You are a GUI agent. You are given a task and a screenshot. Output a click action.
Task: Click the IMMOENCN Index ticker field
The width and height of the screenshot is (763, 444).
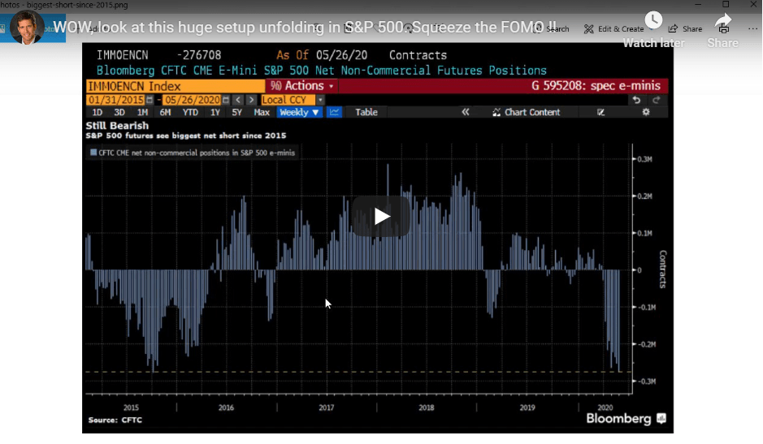(x=176, y=86)
